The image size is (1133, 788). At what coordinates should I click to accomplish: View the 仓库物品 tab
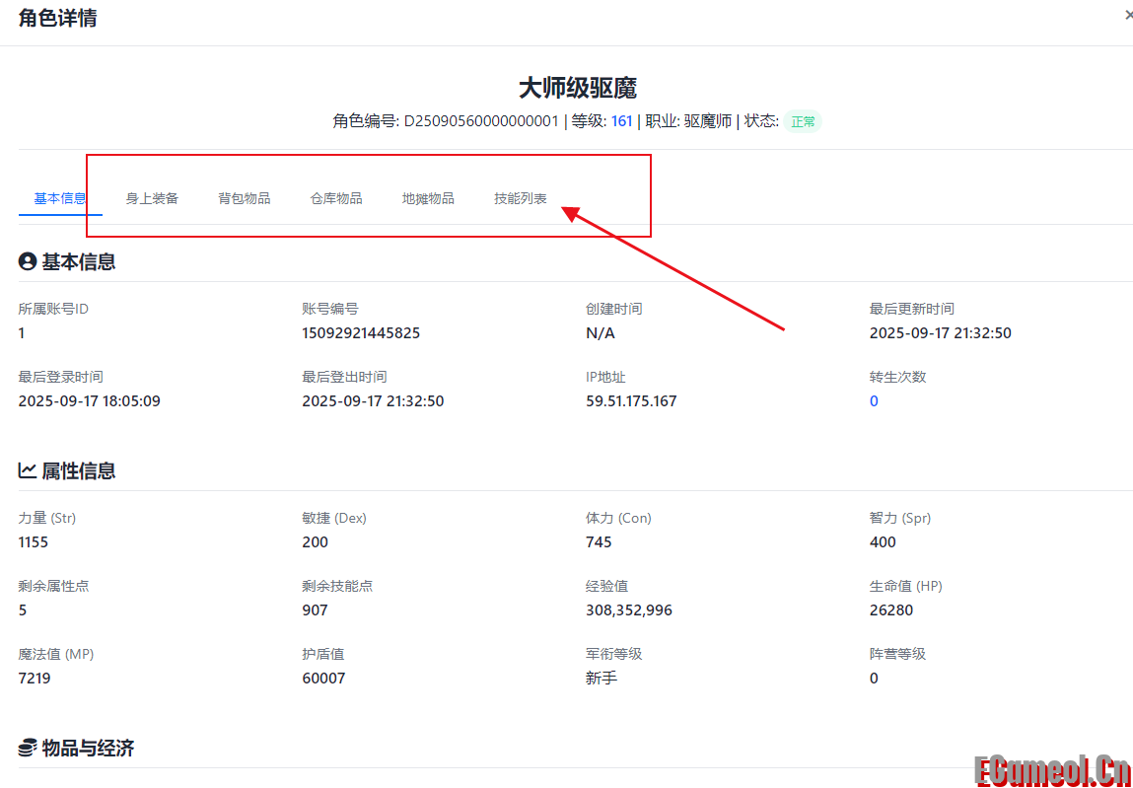click(336, 197)
